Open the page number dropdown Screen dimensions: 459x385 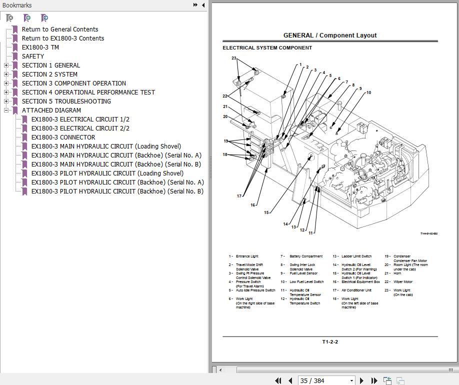pos(351,381)
